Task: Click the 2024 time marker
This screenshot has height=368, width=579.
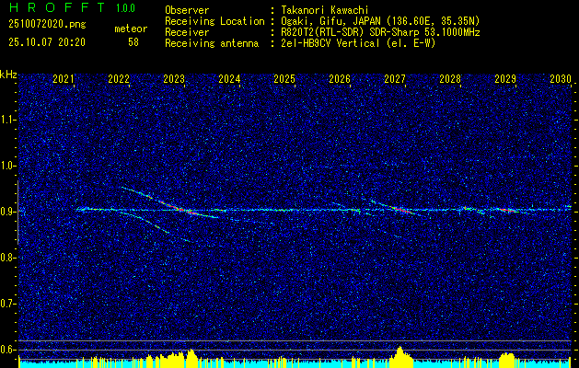Action: pyautogui.click(x=229, y=79)
